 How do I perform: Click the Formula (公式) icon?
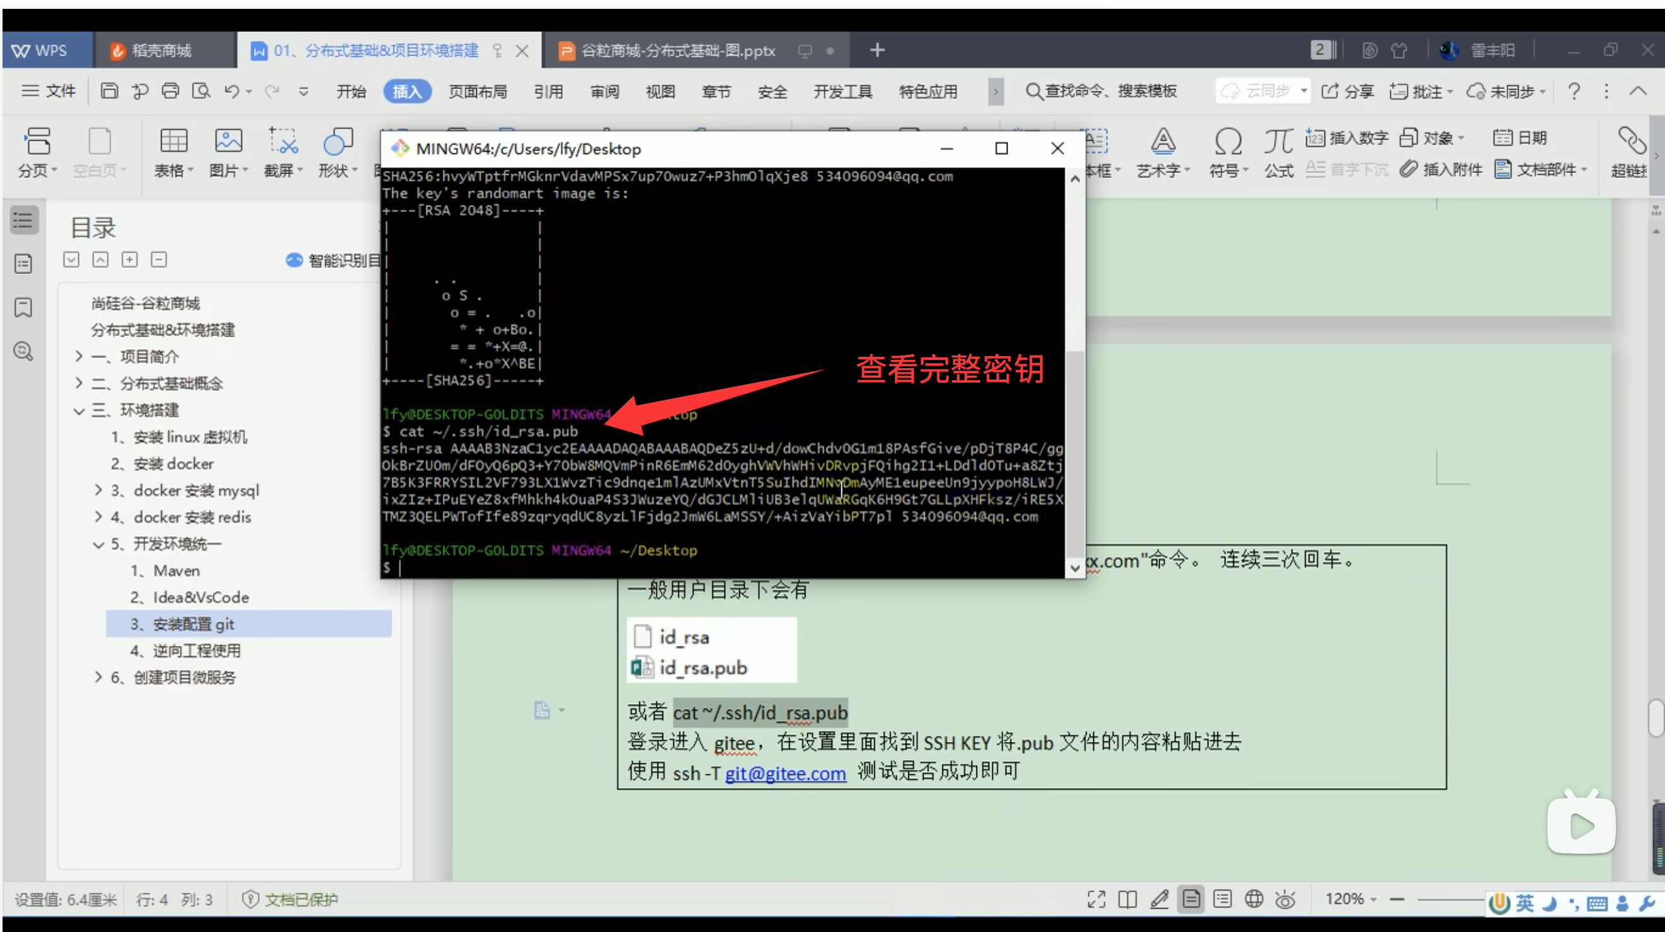(1278, 141)
